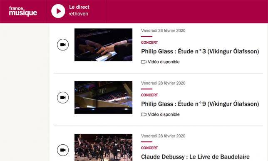Click video icon next to Étude n°9's 'Vidéo disponible'
This screenshot has width=268, height=161.
[144, 114]
